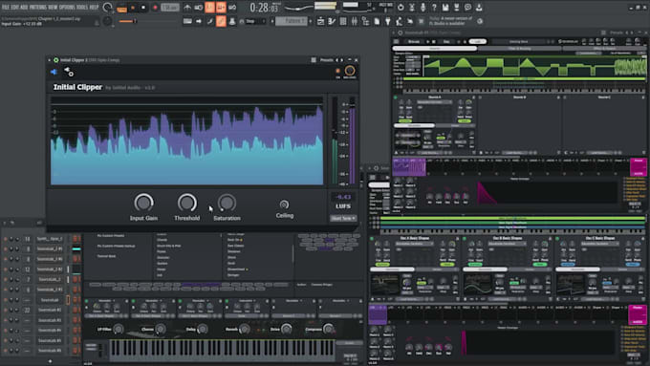This screenshot has width=650, height=366.
Task: Open the Piano roll view icon
Action: click(x=332, y=21)
